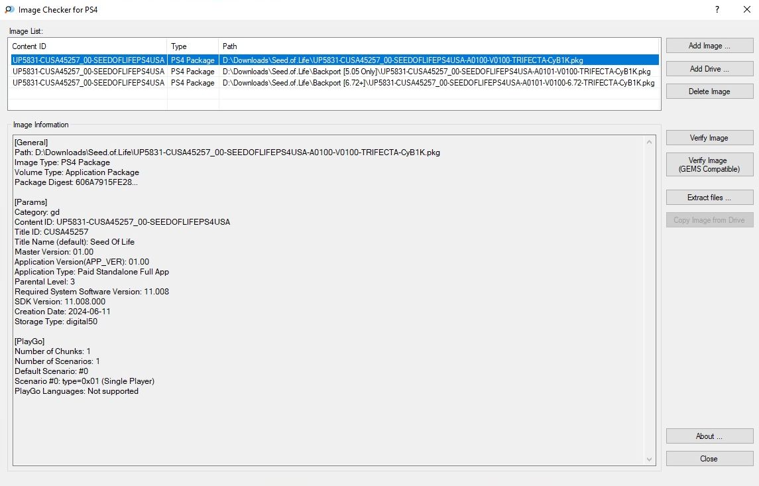Click the Path line in Image Information
The width and height of the screenshot is (759, 486).
pos(227,152)
